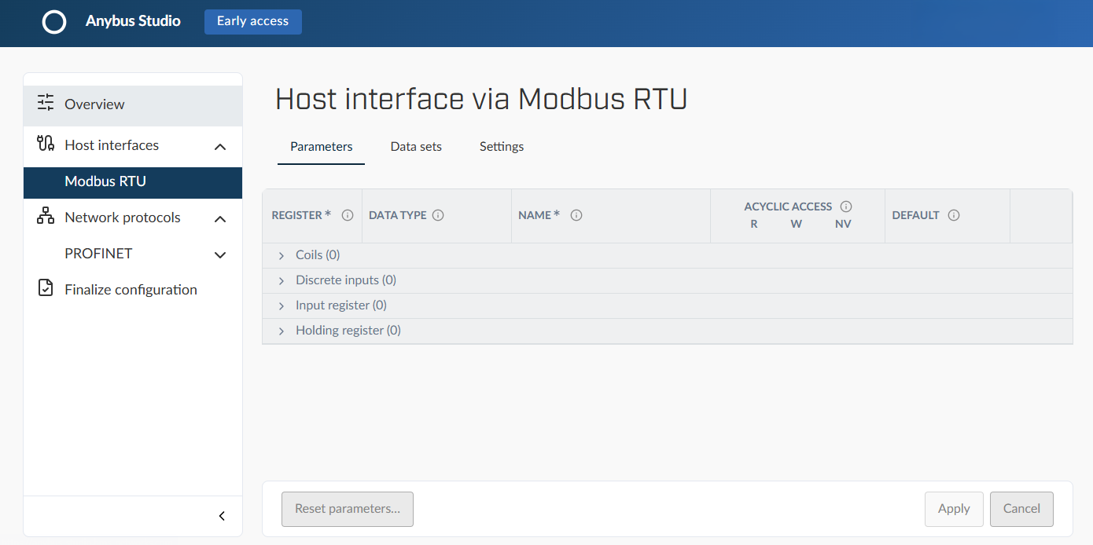Image resolution: width=1093 pixels, height=545 pixels.
Task: Expand the PROFINET chevron
Action: (x=220, y=255)
